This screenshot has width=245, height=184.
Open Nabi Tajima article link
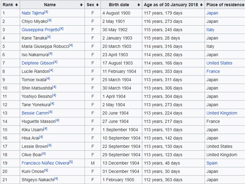click(x=33, y=13)
